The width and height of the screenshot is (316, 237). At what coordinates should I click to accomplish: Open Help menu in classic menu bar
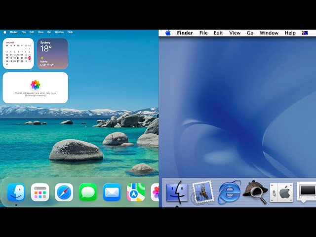(x=290, y=33)
